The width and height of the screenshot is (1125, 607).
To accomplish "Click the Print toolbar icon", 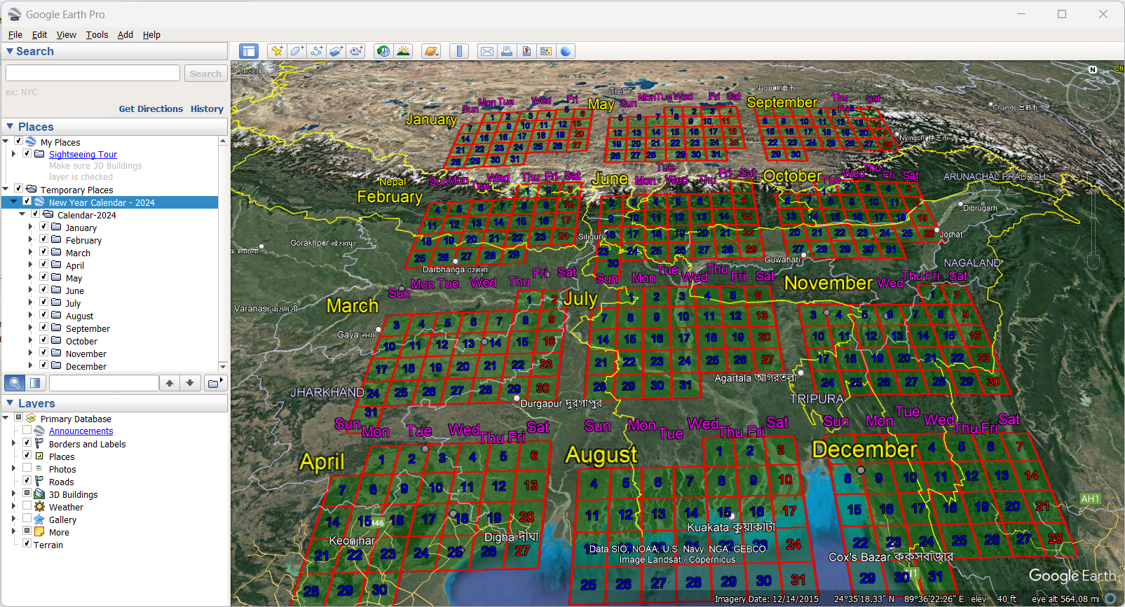I will click(x=506, y=51).
